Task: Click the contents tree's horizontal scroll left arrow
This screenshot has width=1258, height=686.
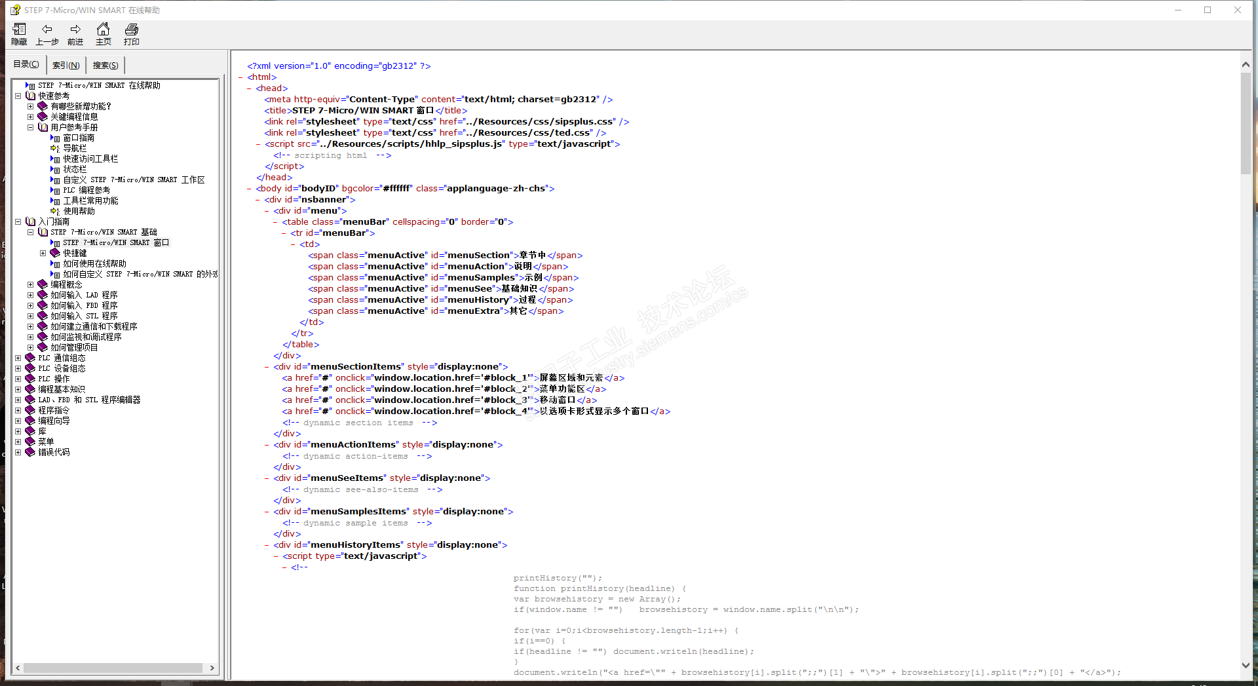Action: coord(18,668)
